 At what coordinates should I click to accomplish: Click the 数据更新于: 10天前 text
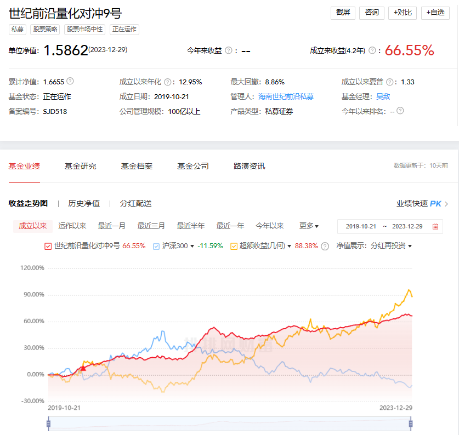click(x=421, y=165)
